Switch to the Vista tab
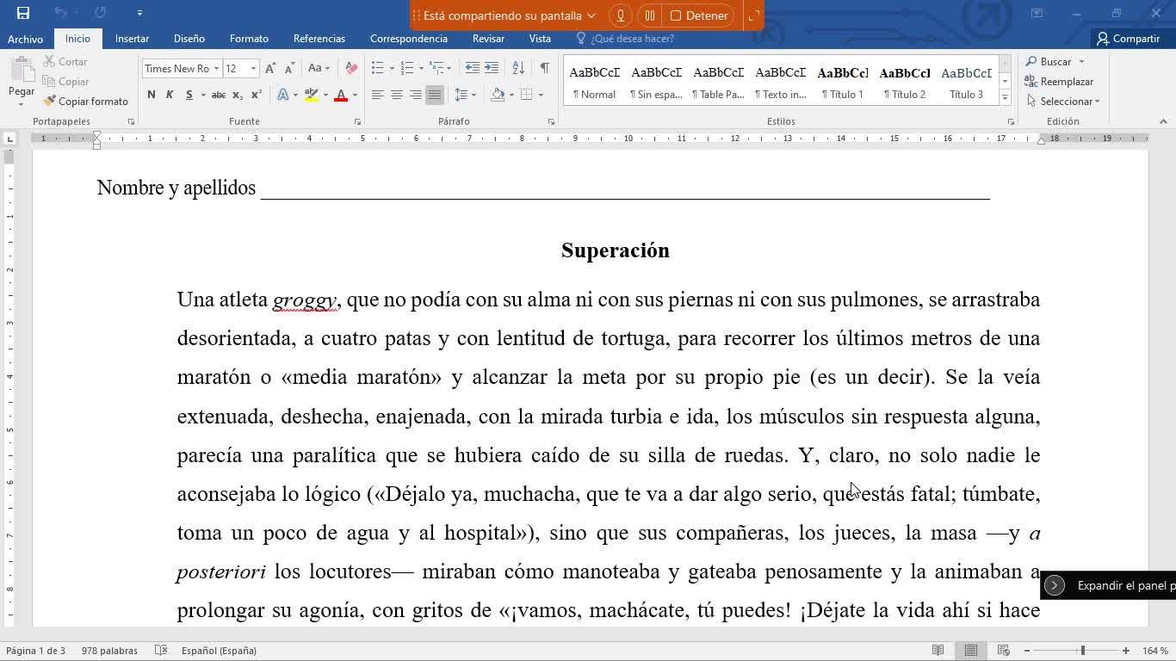Image resolution: width=1176 pixels, height=661 pixels. point(540,39)
